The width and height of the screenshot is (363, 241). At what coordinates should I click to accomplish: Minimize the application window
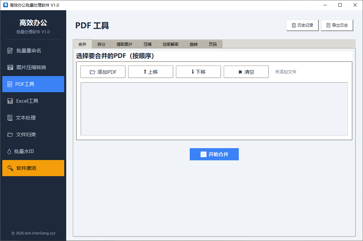(325, 5)
